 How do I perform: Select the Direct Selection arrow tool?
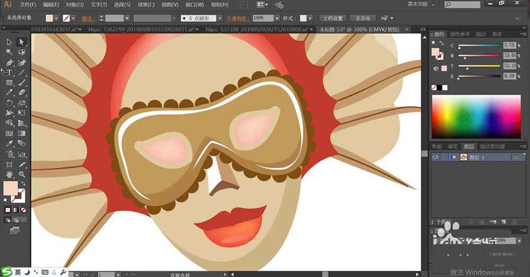tap(22, 42)
